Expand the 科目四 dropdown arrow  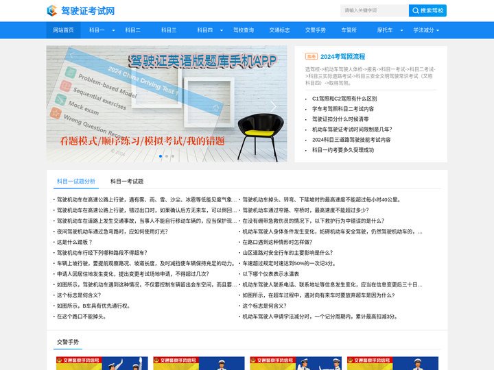[x=222, y=31]
